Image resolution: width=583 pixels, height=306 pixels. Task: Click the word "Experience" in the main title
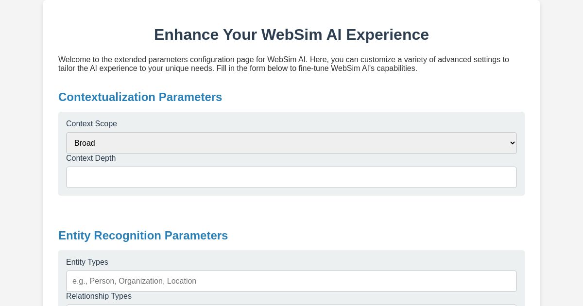pyautogui.click(x=387, y=34)
